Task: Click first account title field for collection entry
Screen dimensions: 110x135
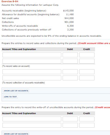Action: point(32,72)
